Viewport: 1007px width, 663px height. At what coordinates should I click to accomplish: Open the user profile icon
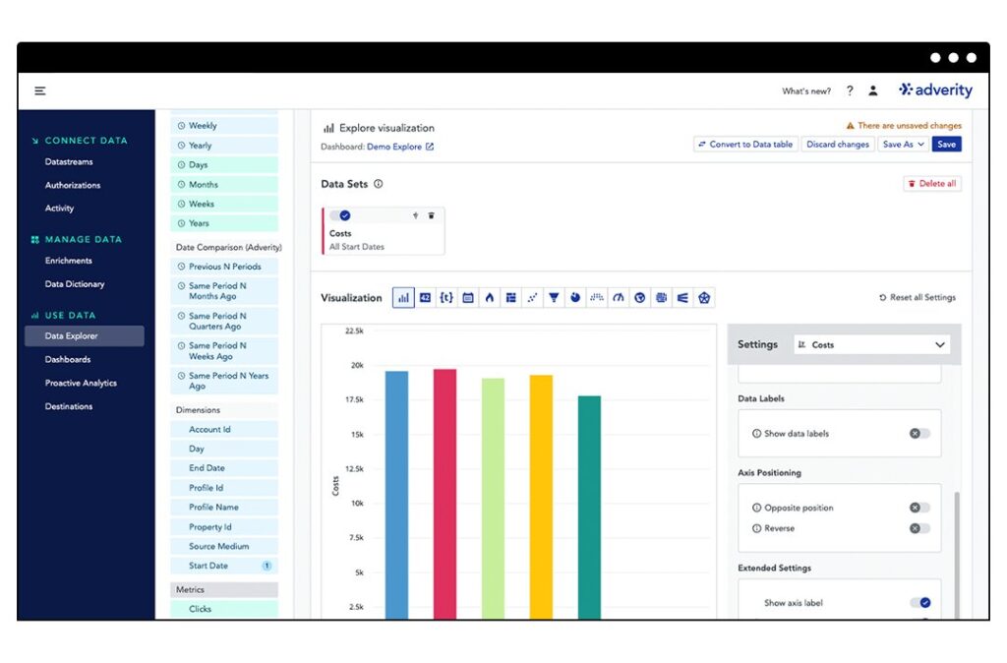(x=873, y=90)
